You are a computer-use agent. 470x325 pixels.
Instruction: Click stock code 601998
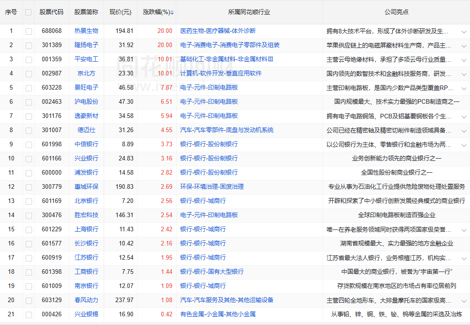tap(52, 144)
